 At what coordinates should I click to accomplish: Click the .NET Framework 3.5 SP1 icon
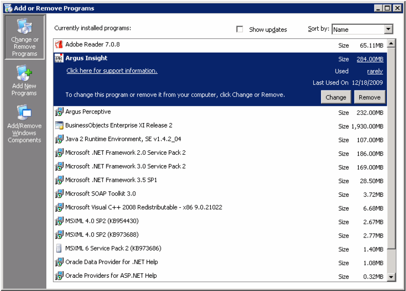[x=59, y=180]
